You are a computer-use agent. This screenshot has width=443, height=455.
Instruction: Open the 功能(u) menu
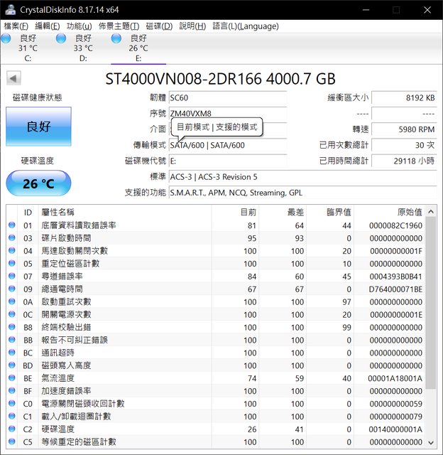[79, 26]
